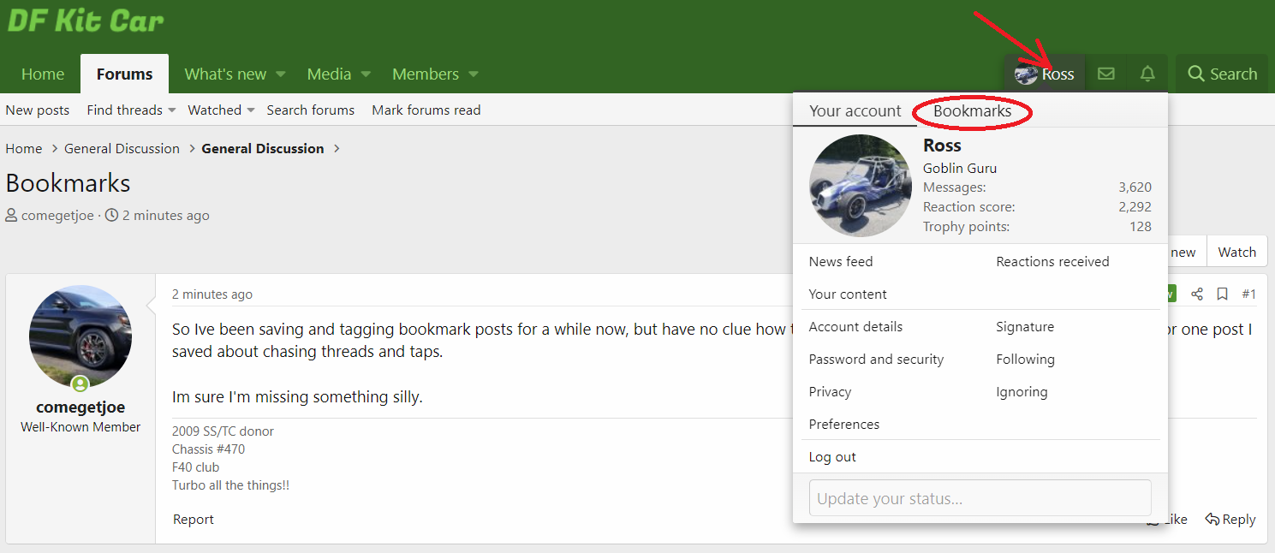Viewport: 1275px width, 553px height.
Task: Open the Ignoring list
Action: click(x=1022, y=392)
